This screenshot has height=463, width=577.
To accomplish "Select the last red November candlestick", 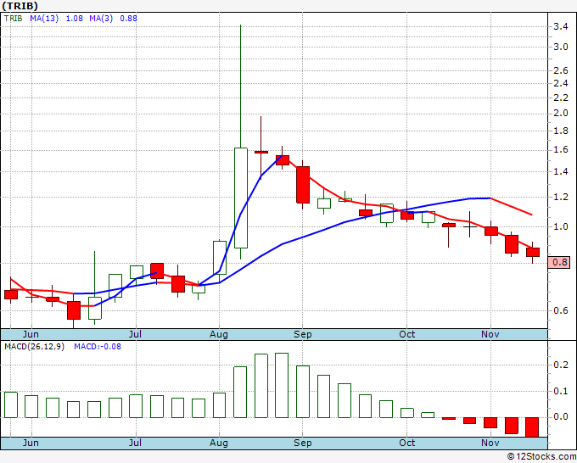I will [532, 252].
